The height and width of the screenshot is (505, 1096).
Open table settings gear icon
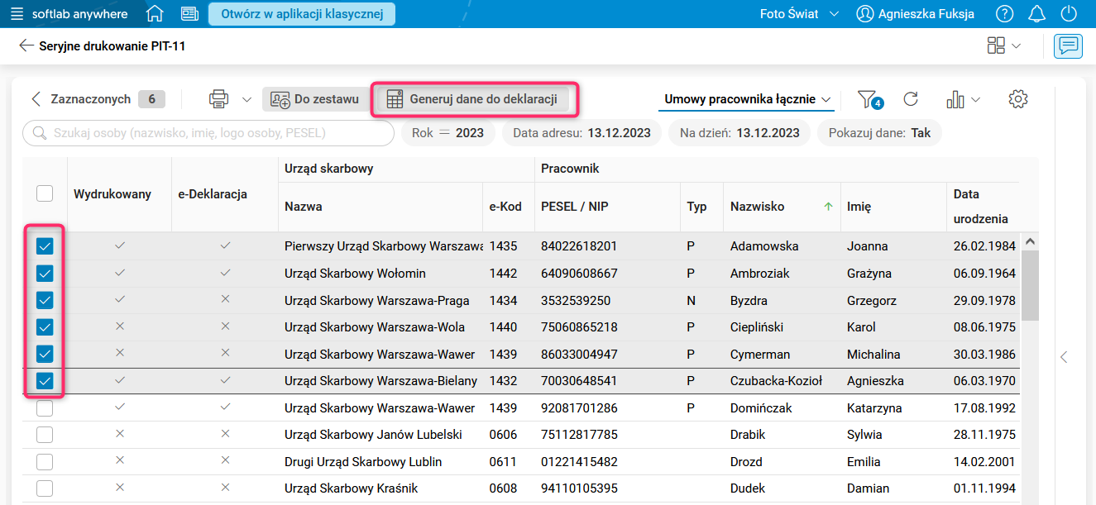(x=1018, y=99)
